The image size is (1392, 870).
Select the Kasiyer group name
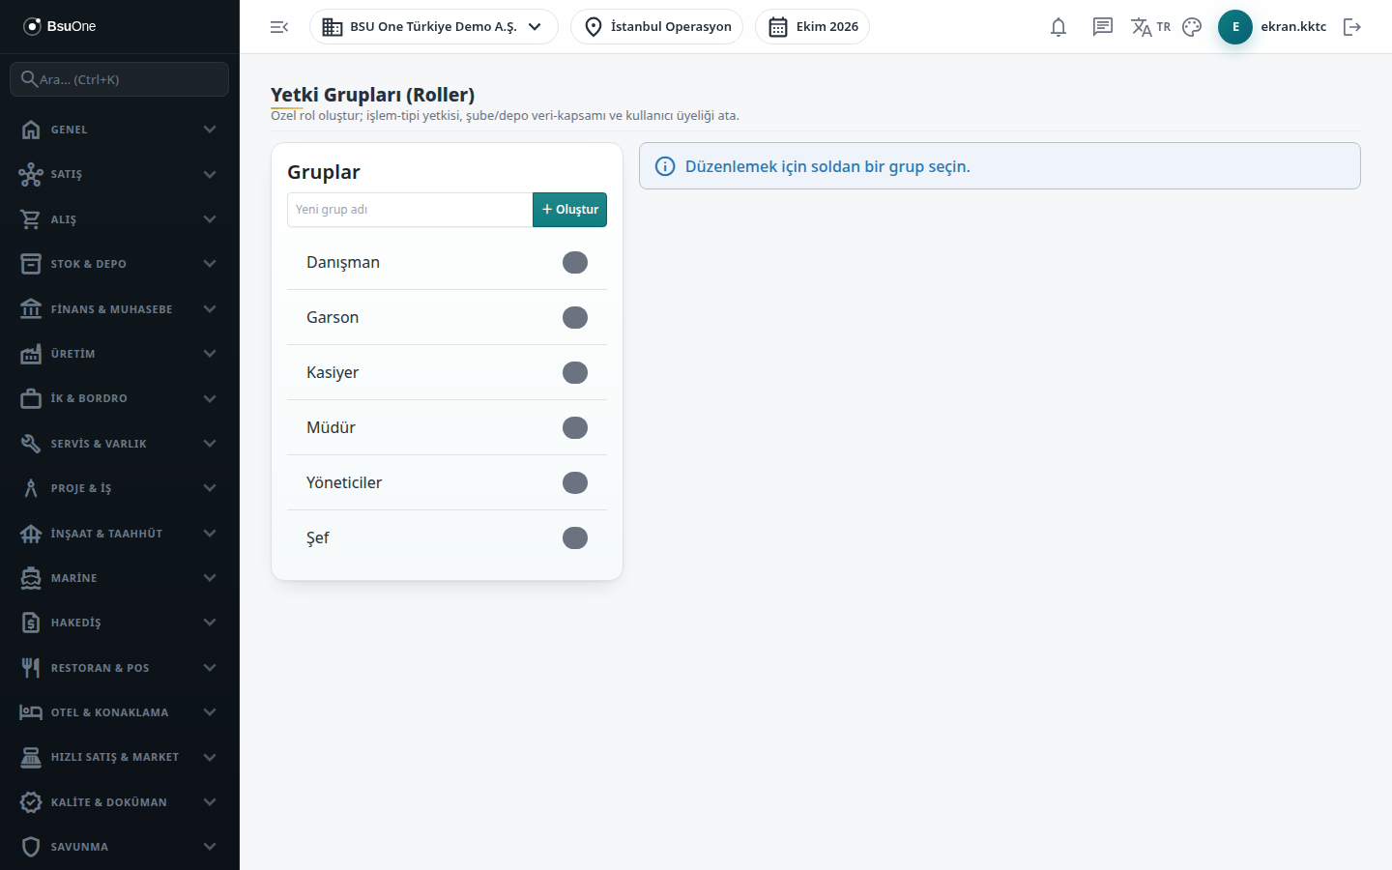click(x=333, y=373)
